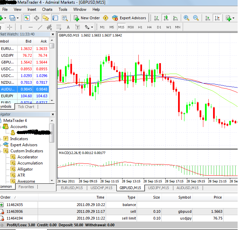Switch to Favorites tab in Navigator
Viewport: 240px width, 230px height.
pos(26,187)
